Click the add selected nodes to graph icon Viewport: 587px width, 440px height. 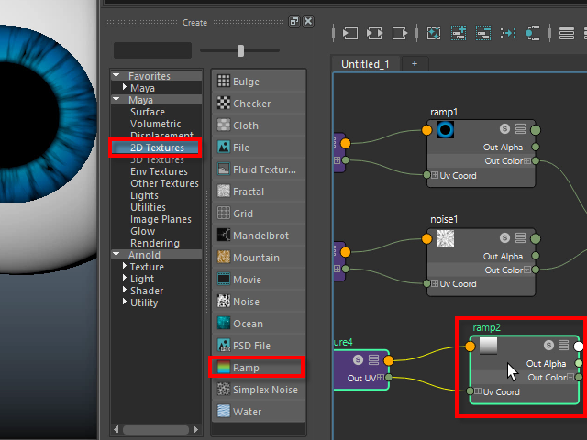(x=434, y=32)
